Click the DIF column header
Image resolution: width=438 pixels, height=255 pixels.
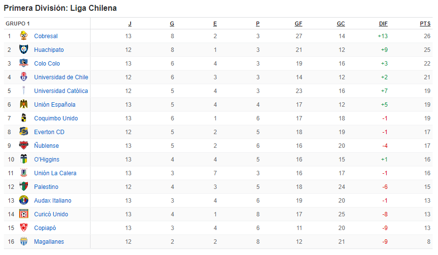tap(383, 24)
